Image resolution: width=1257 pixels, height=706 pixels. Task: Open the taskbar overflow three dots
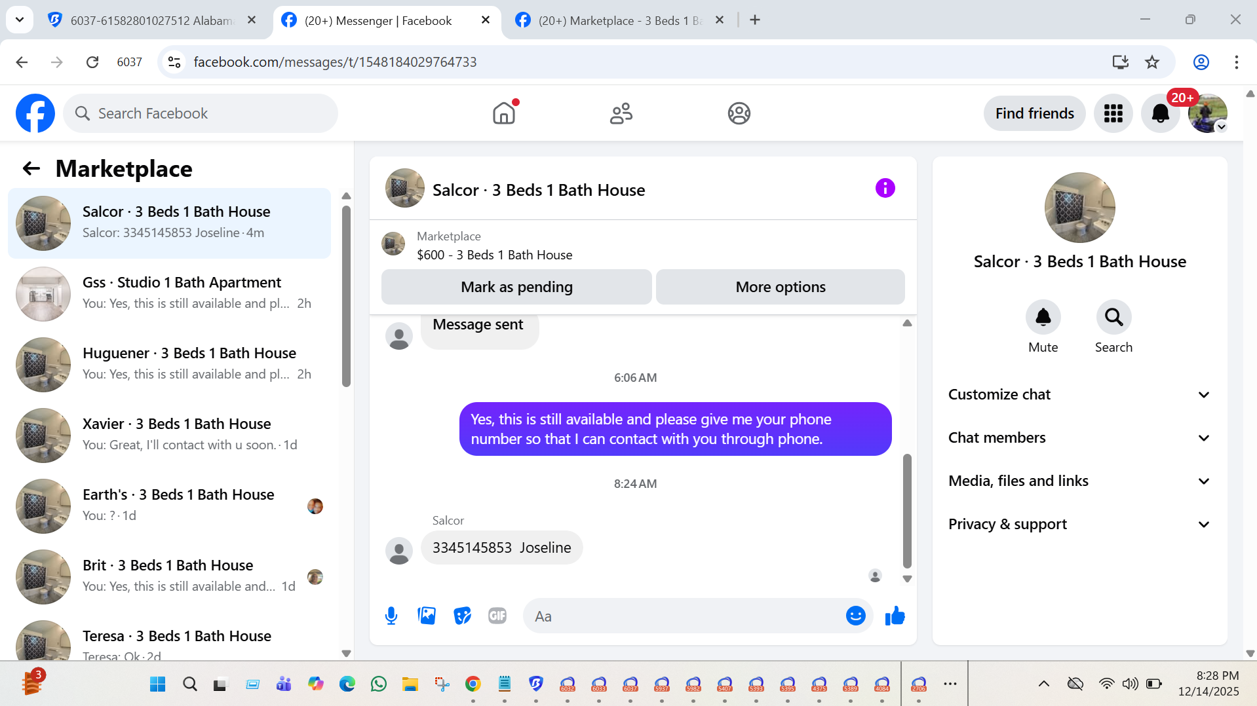tap(950, 684)
